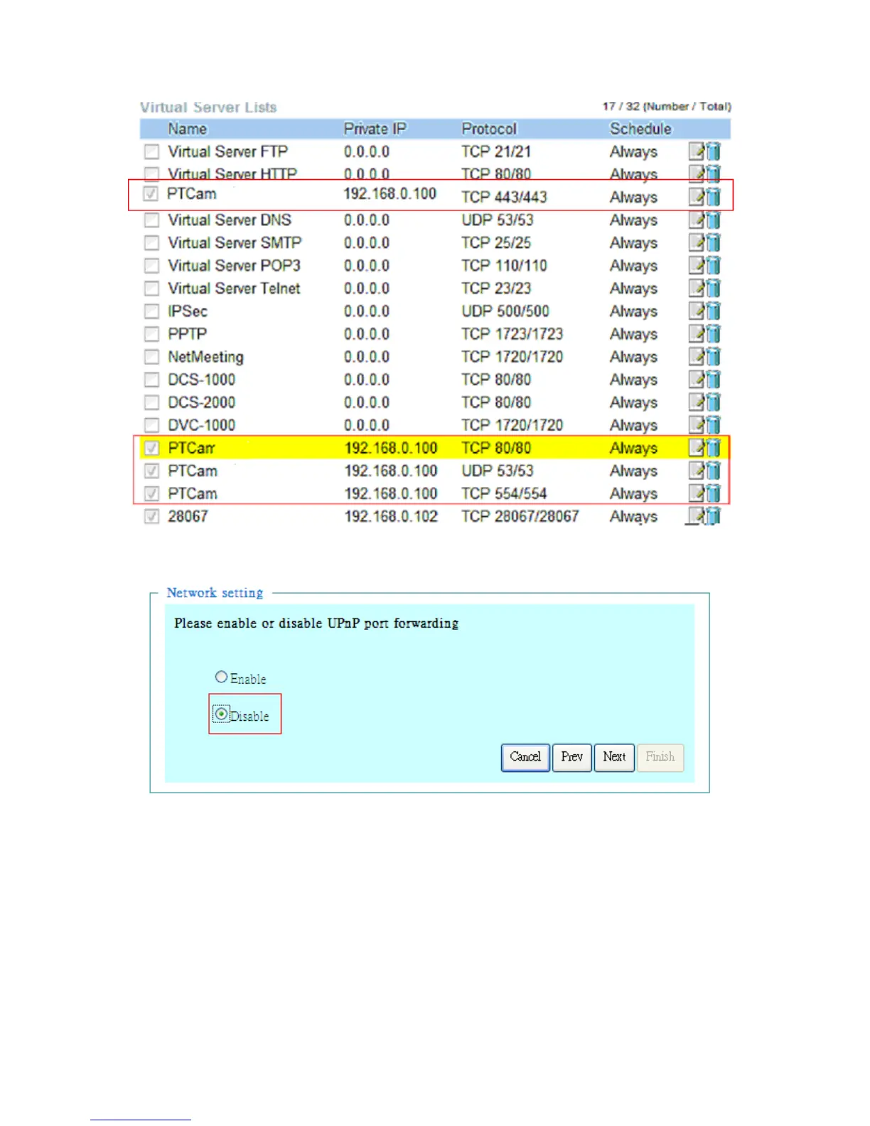
Task: Delete the NetMeeting entry
Action: [x=713, y=356]
